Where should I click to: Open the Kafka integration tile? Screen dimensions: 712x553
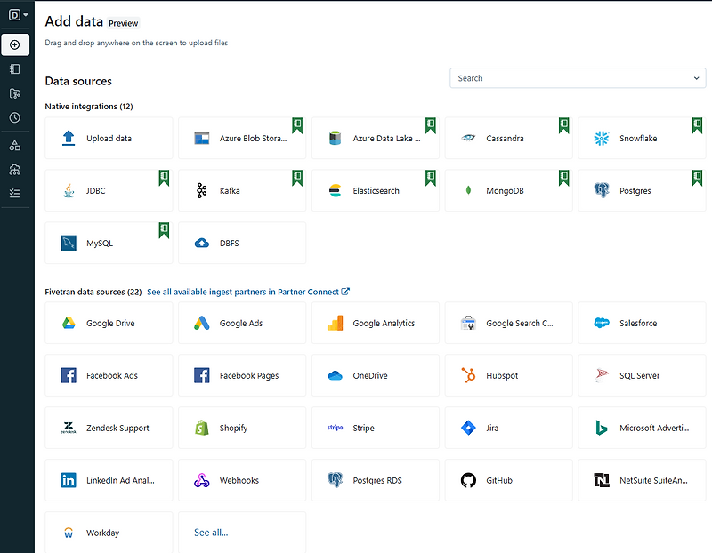pyautogui.click(x=241, y=190)
